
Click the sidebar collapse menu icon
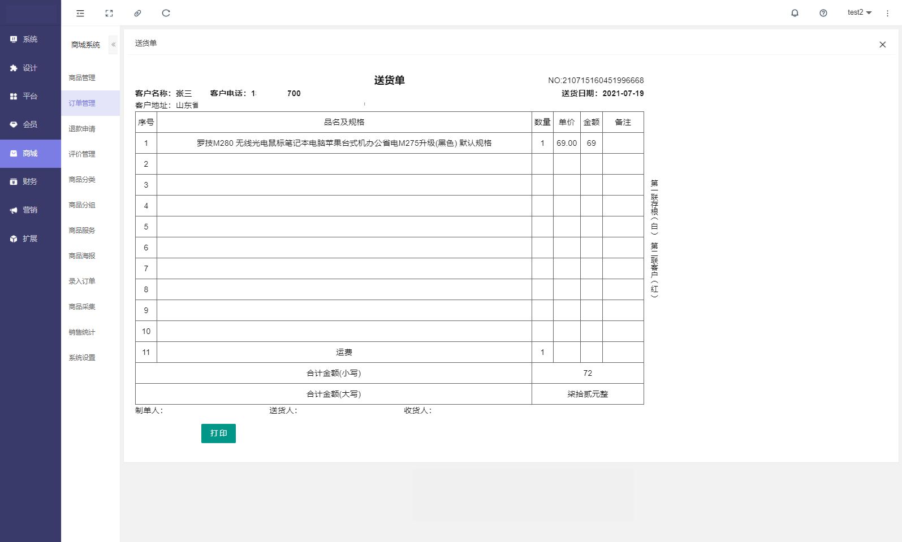80,13
